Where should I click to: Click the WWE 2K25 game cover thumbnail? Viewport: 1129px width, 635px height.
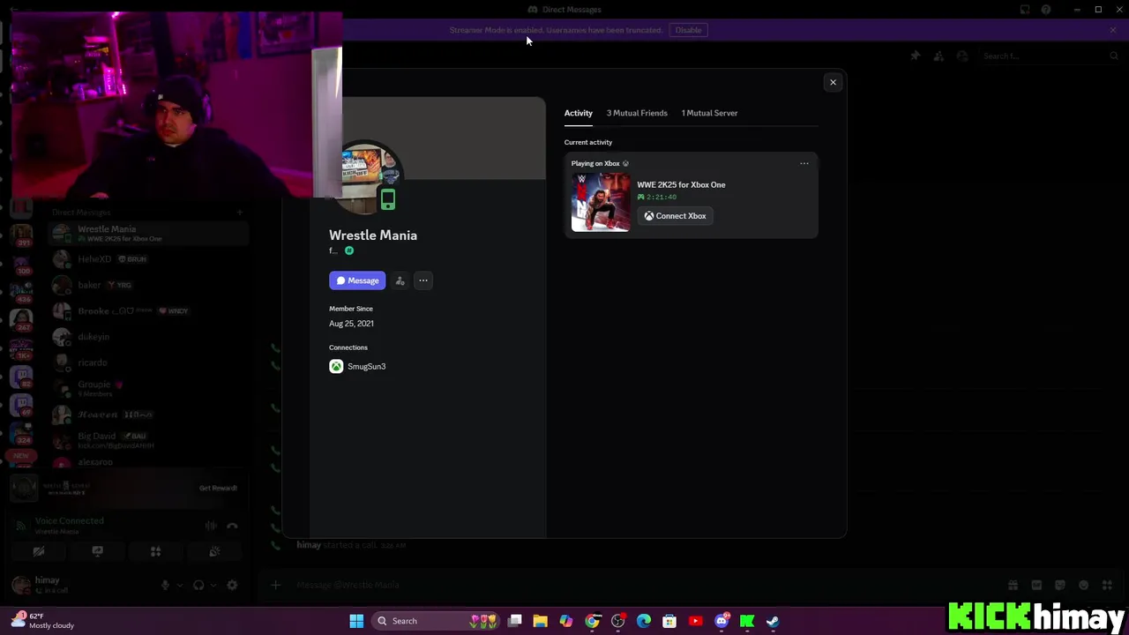(601, 202)
